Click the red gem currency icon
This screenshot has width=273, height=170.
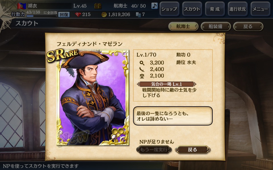pos(78,14)
